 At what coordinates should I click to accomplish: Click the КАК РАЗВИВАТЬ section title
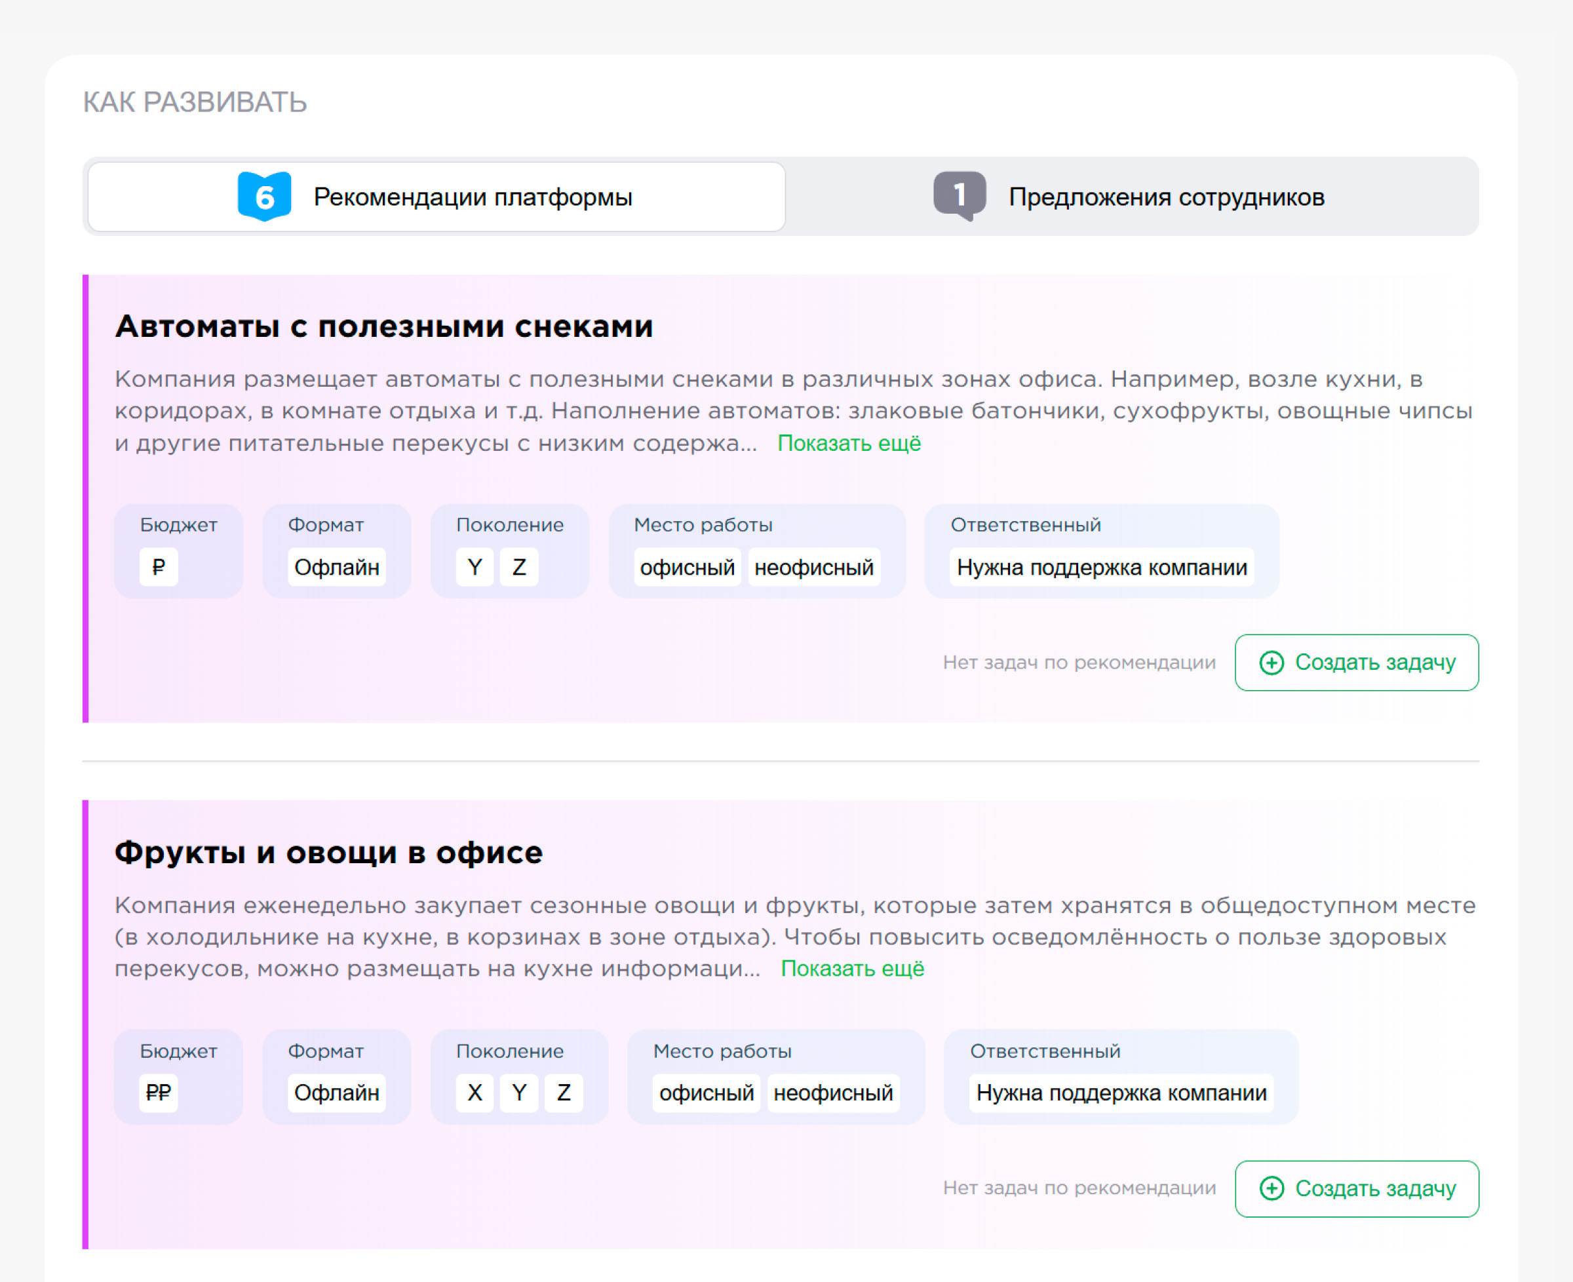(x=195, y=102)
